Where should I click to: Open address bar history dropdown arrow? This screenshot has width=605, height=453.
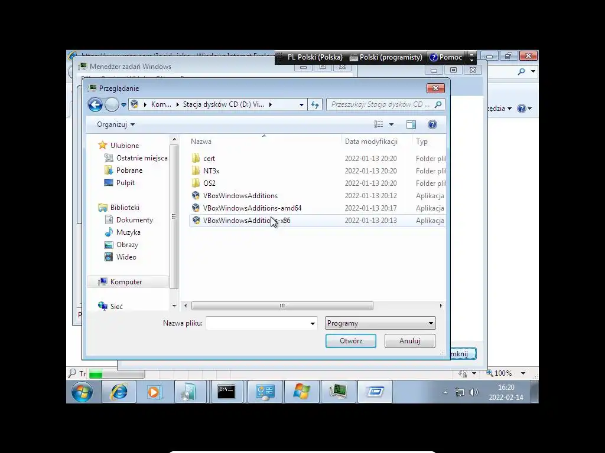tap(301, 104)
